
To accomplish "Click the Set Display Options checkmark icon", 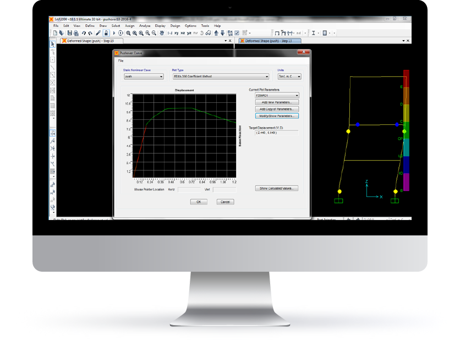I will [x=237, y=33].
